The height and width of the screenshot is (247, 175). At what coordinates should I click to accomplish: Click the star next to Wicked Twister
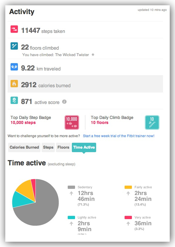click(93, 55)
